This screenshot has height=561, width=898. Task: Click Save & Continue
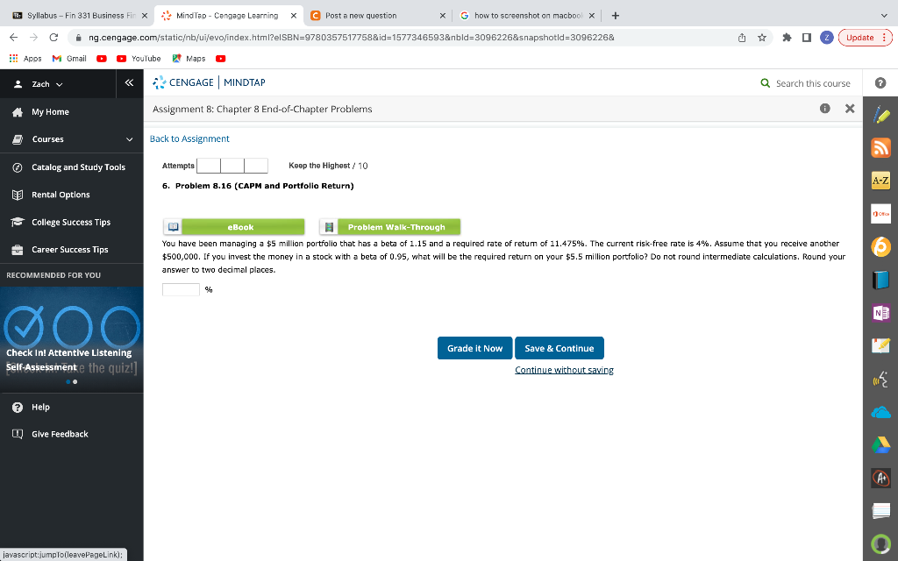coord(559,348)
